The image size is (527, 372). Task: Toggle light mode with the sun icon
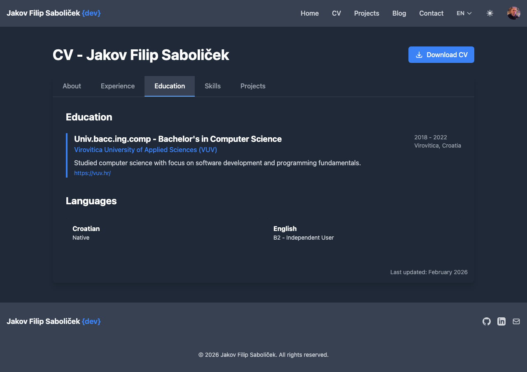490,13
